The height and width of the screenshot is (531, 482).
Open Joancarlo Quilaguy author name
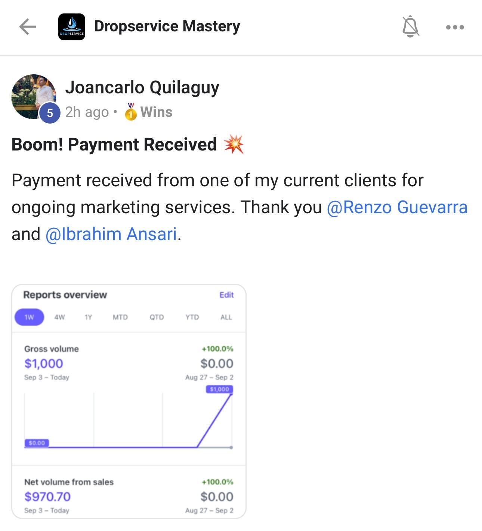point(142,88)
